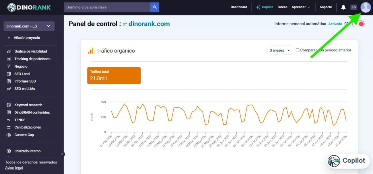Expand the Aprender menu
Viewport: 373px width, 174px height.
click(x=301, y=7)
